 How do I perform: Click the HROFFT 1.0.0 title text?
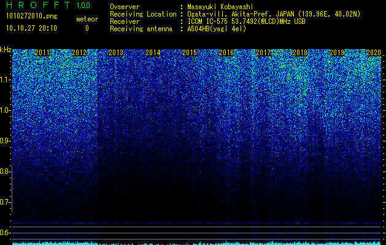[x=48, y=5]
